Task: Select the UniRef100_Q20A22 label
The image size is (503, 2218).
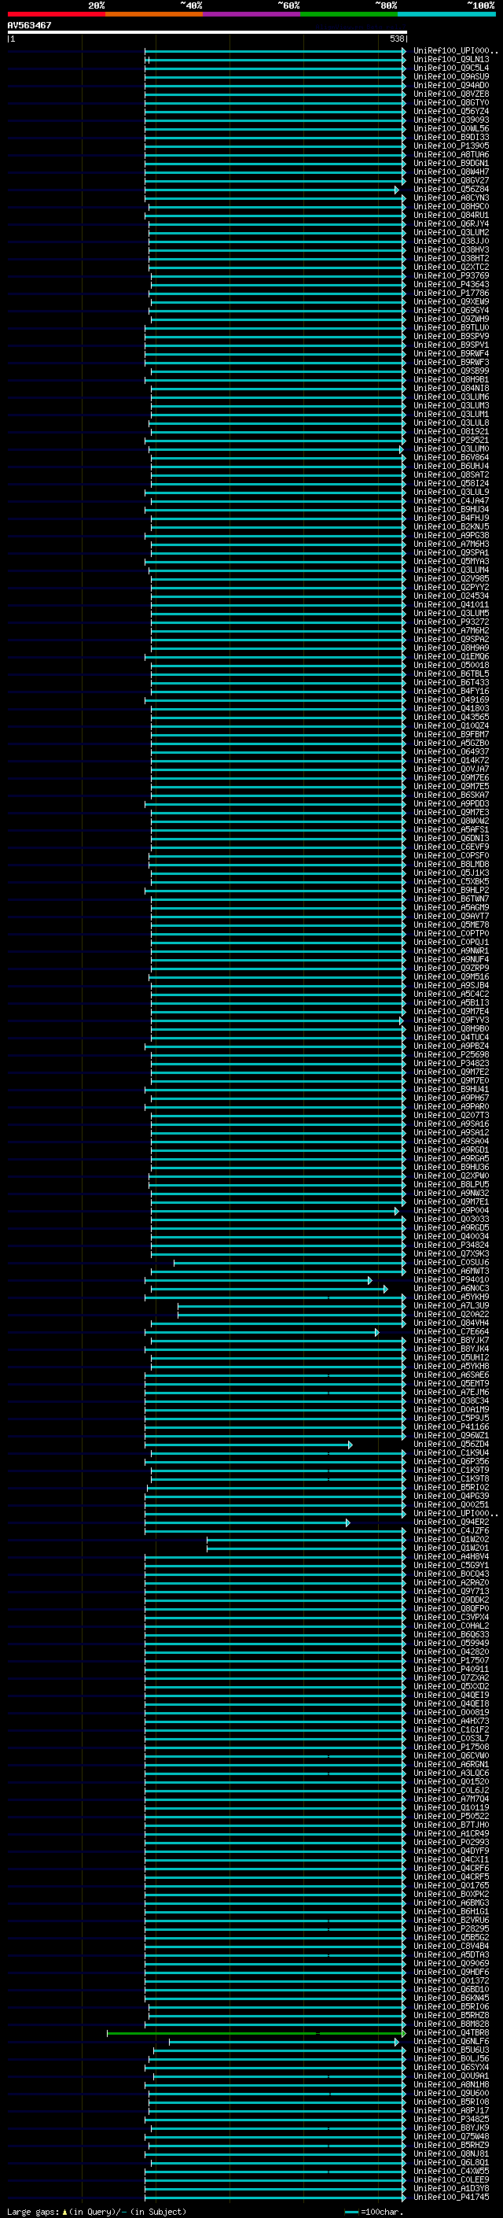Action: (x=451, y=1314)
